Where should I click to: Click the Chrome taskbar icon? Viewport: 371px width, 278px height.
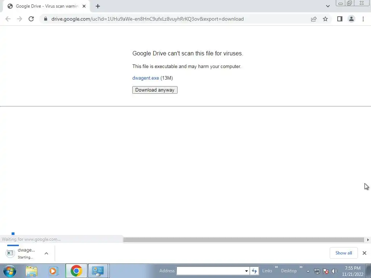coord(76,271)
